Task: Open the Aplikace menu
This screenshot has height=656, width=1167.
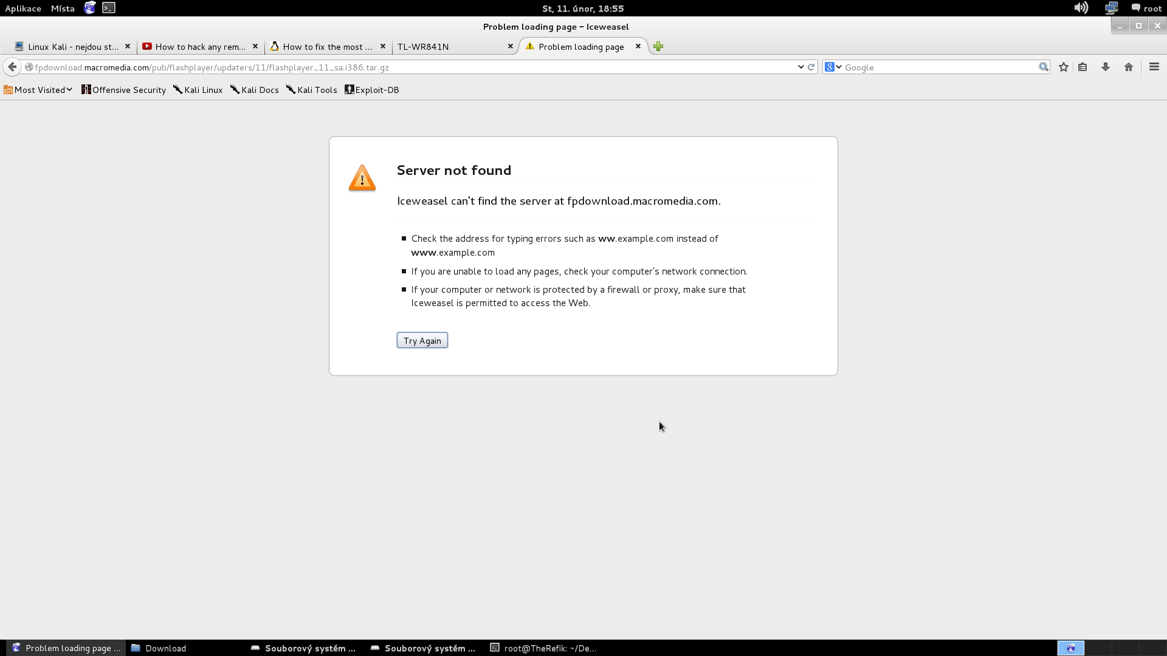Action: coord(23,9)
